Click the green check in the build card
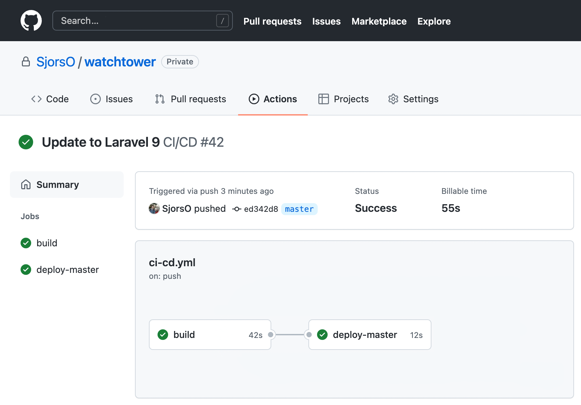 [163, 335]
